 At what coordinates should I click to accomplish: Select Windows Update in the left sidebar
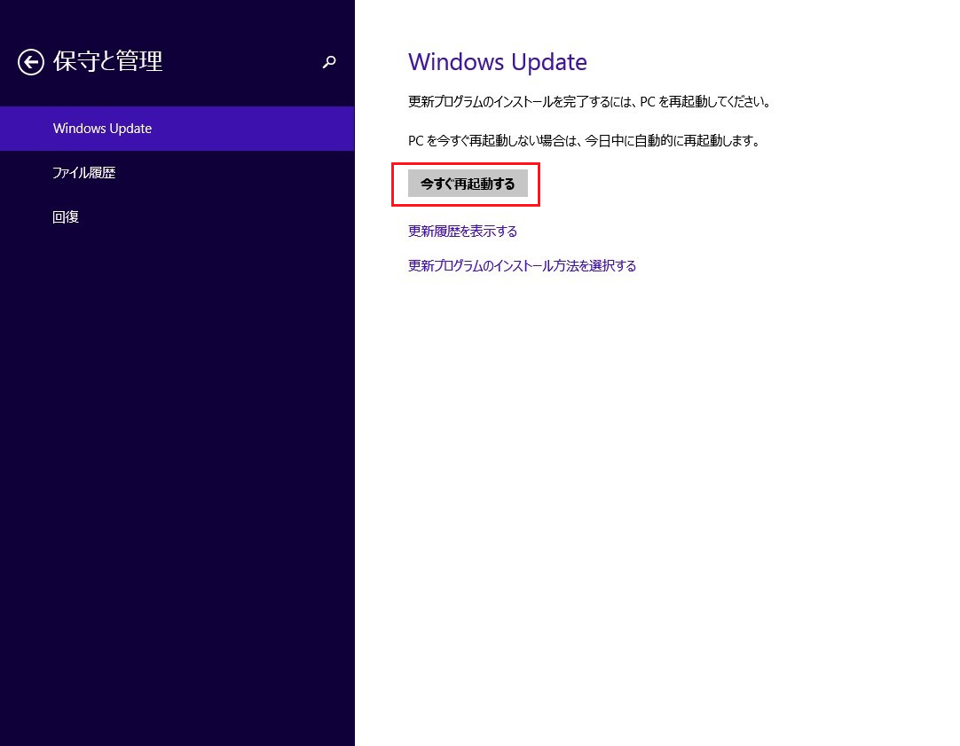(102, 129)
